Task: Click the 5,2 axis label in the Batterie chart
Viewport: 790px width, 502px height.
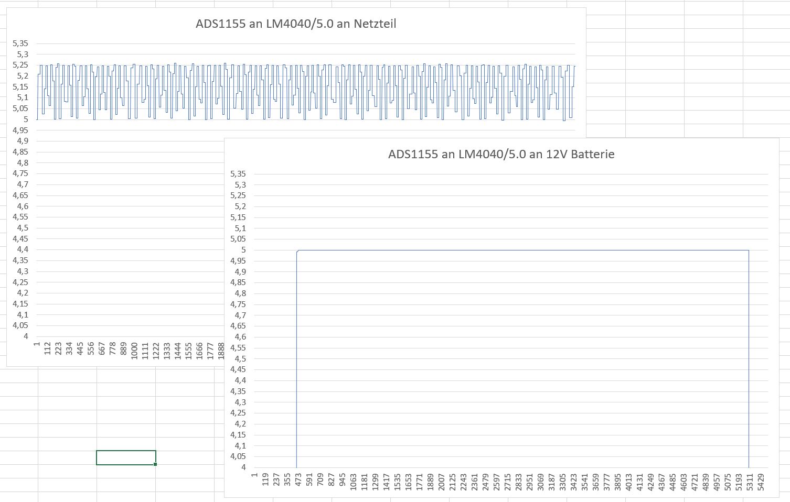Action: [240, 206]
